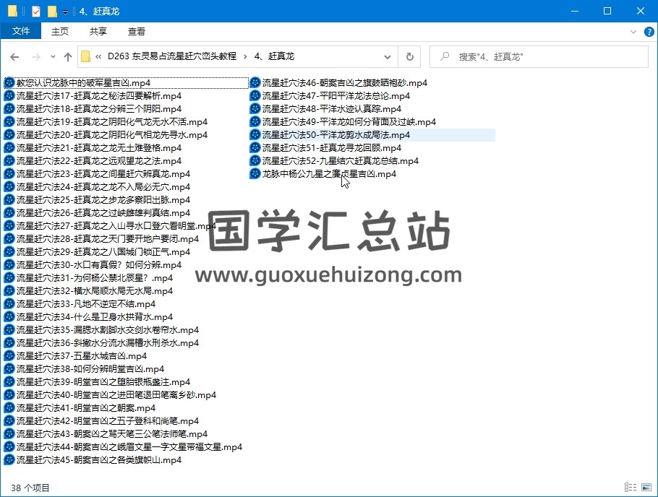The image size is (658, 497).
Task: Open the ribbon help question mark
Action: [648, 32]
